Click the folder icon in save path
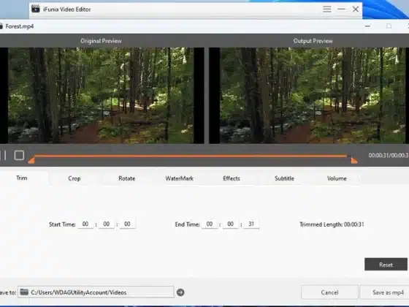Image resolution: width=409 pixels, height=307 pixels. (x=24, y=292)
